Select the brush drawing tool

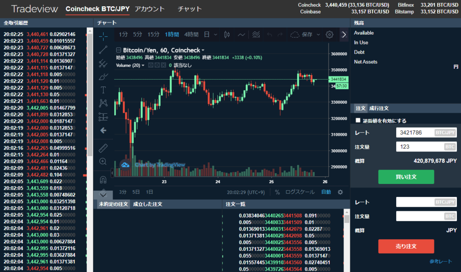click(103, 77)
